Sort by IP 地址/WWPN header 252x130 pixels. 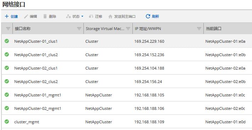148,29
